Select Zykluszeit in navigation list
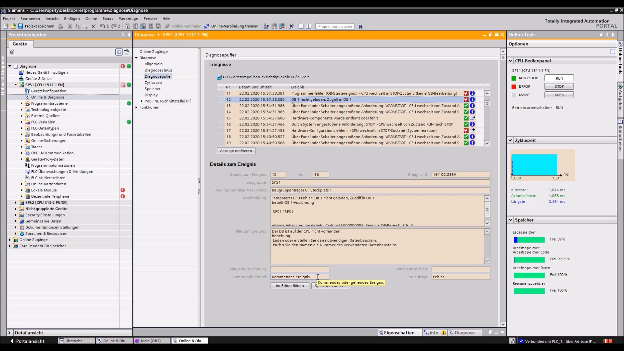The height and width of the screenshot is (351, 624). (153, 83)
